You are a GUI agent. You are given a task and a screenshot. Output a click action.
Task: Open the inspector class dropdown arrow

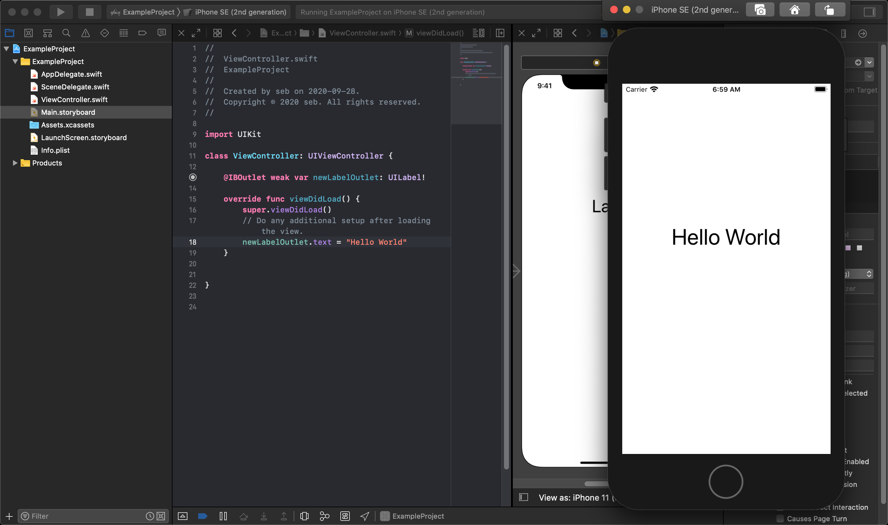(869, 63)
